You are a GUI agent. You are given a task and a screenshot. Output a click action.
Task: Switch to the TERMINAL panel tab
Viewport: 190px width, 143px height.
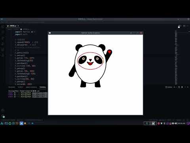point(43,87)
